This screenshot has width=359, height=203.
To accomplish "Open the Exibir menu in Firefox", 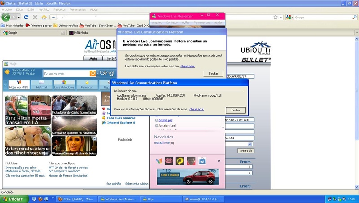I will point(31,9).
